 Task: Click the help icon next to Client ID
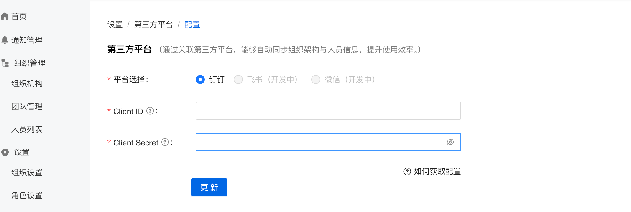[150, 111]
